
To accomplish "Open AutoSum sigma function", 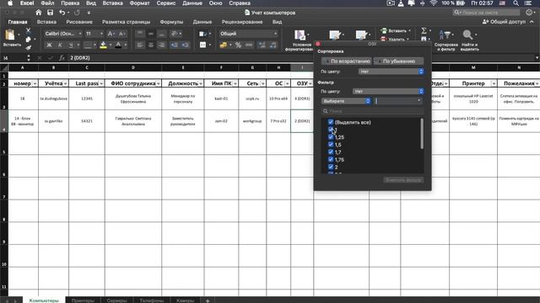I will click(x=424, y=31).
